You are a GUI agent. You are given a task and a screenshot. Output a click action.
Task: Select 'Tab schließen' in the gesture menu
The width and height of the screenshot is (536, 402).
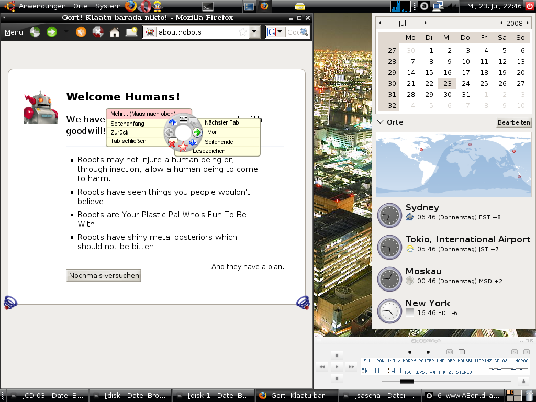click(x=128, y=141)
